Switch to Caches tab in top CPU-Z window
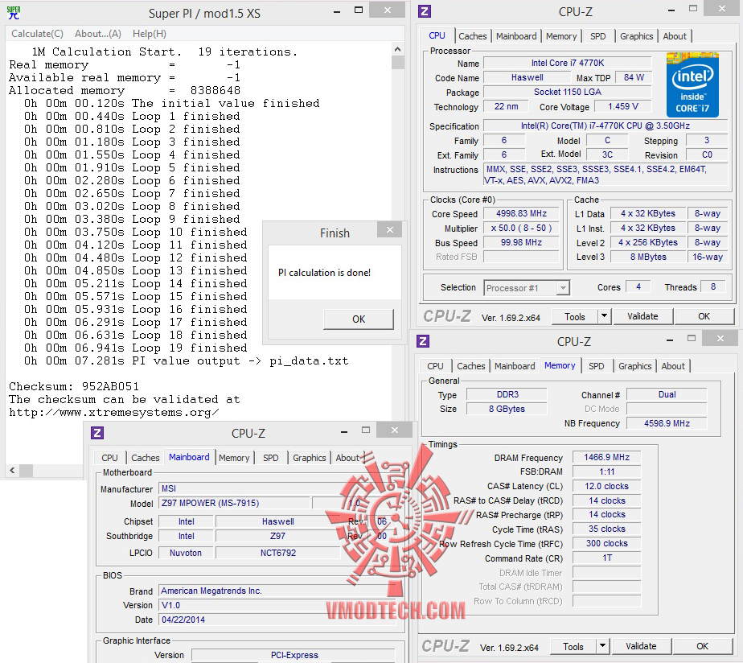743x663 pixels. (x=473, y=36)
